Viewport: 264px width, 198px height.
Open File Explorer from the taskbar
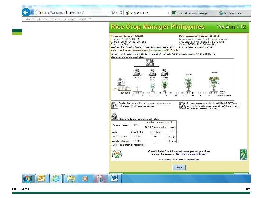[x=71, y=179]
